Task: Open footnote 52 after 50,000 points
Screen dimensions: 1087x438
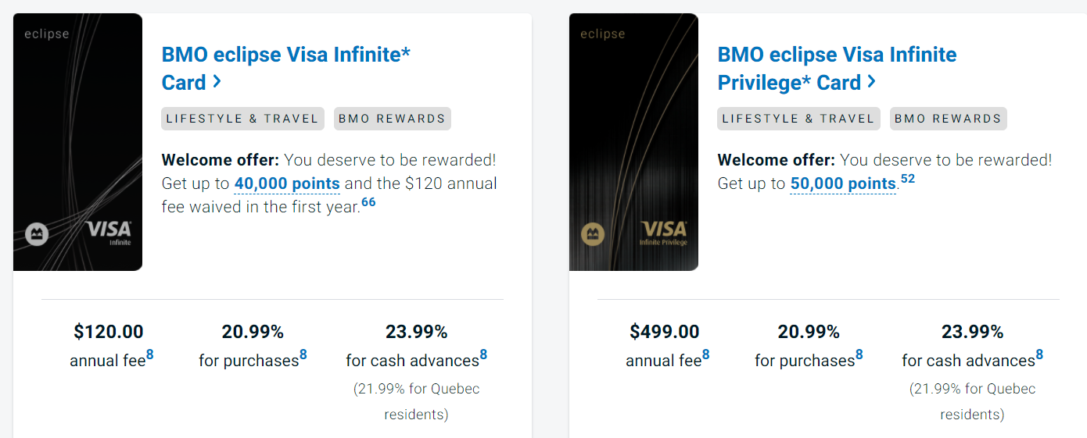Action: tap(907, 180)
